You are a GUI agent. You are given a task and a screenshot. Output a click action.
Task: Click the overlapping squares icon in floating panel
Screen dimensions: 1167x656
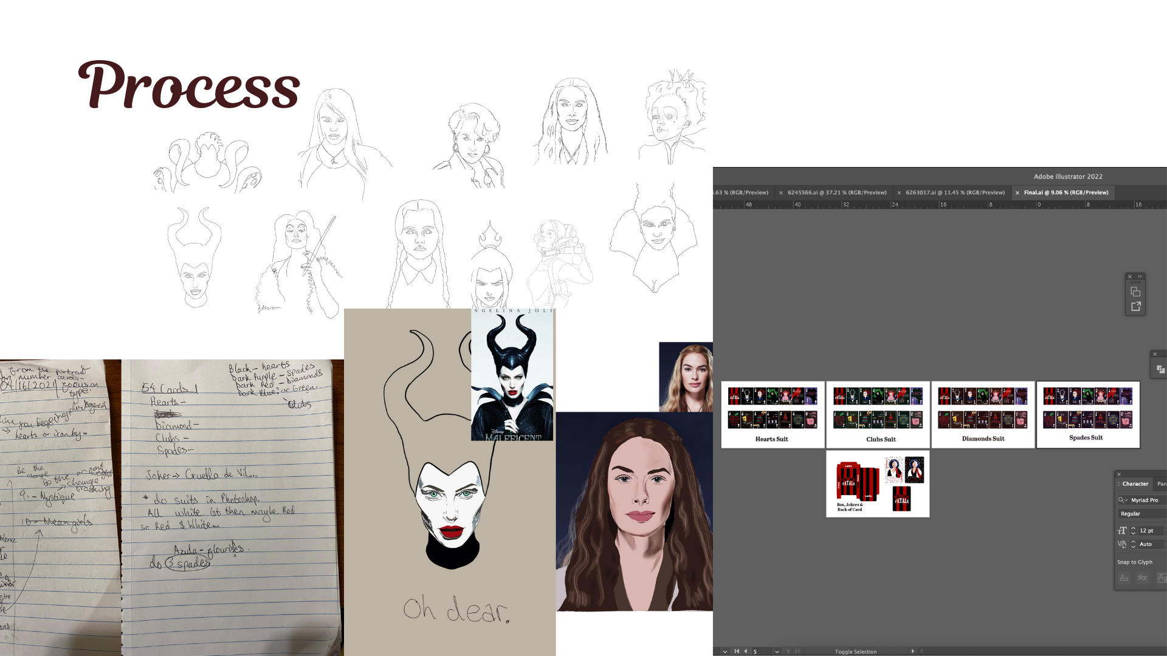[1135, 292]
